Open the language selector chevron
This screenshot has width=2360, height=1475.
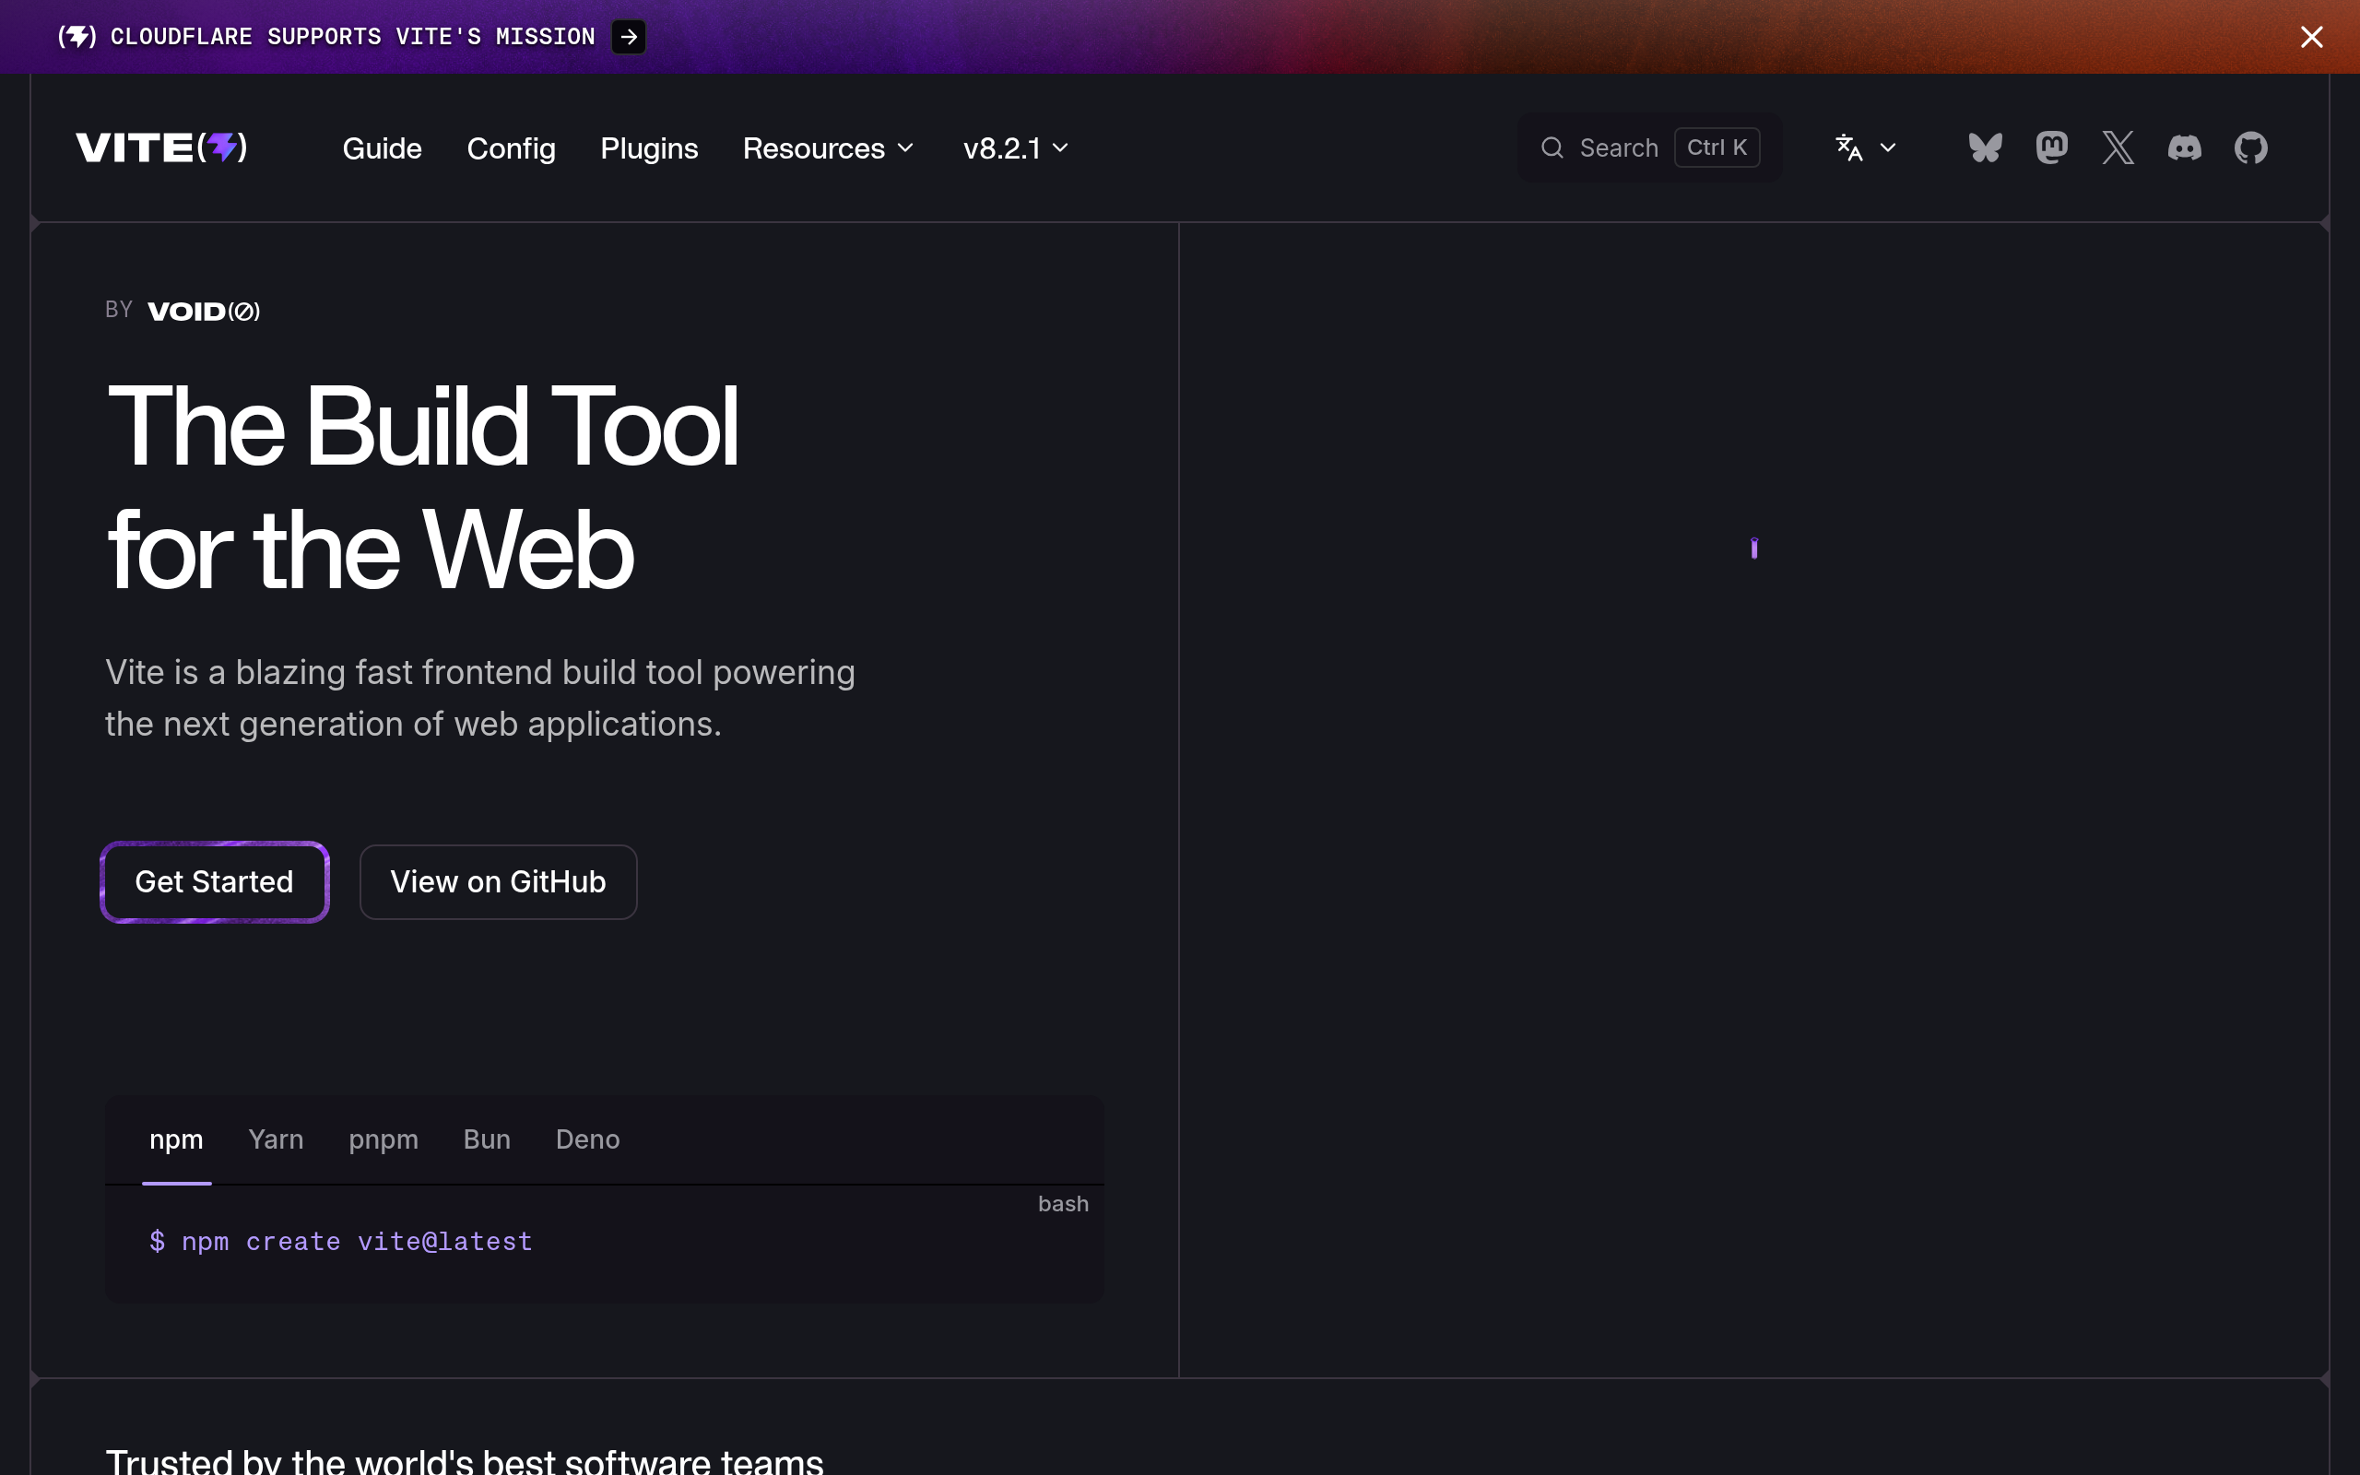pos(1888,147)
